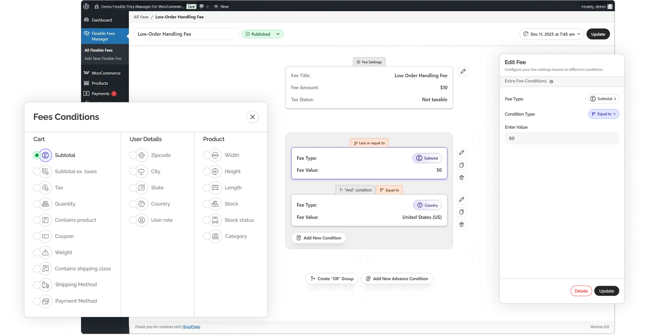The height and width of the screenshot is (335, 647).
Task: Click the Add New Condition button
Action: (318, 238)
